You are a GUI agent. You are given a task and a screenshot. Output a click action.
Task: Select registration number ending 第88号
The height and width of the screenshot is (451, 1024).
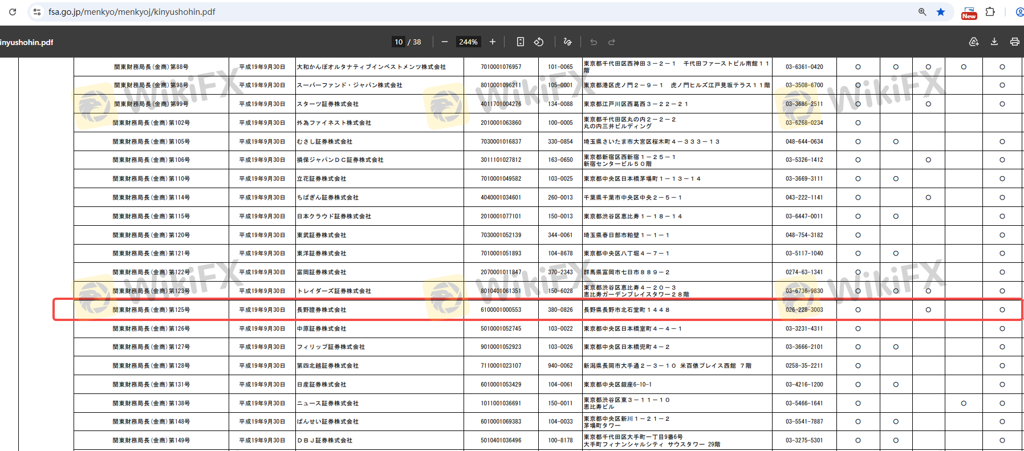point(151,67)
